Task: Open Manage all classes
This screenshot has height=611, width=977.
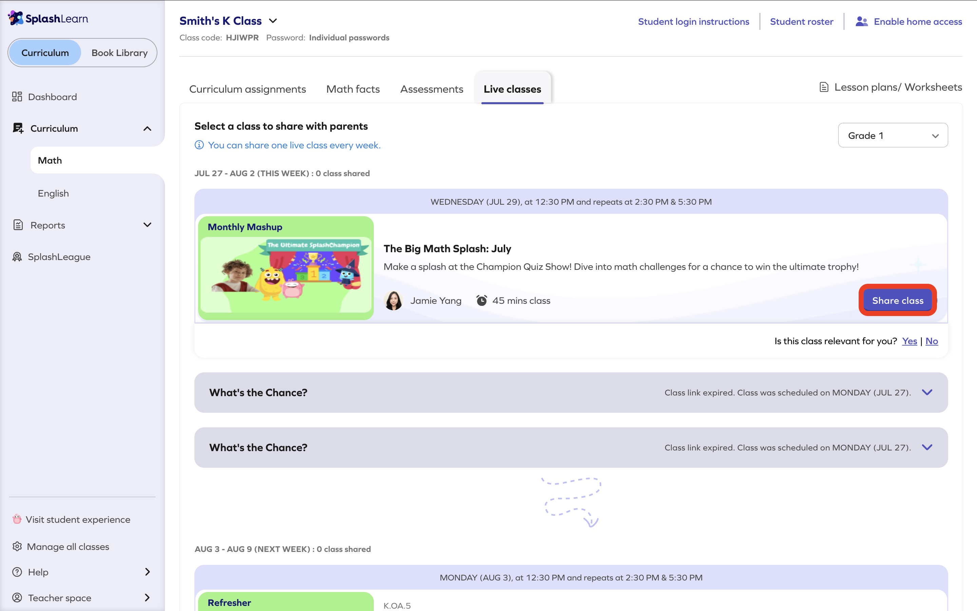Action: (x=68, y=547)
